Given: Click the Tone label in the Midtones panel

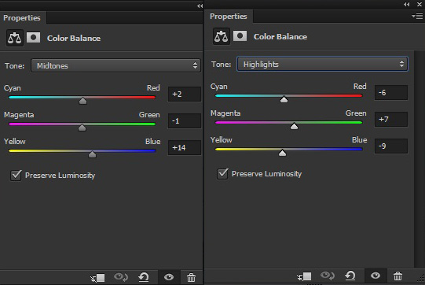Looking at the screenshot, I should (x=15, y=66).
